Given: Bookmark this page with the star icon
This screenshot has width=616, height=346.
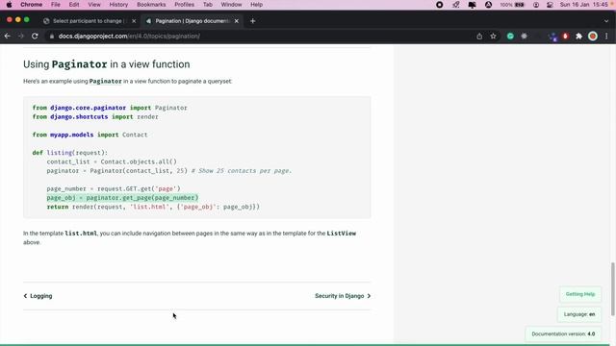Looking at the screenshot, I should 493,37.
